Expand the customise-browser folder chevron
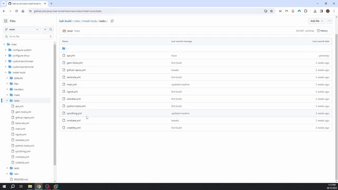The height and width of the screenshot is (190, 338). tap(6, 61)
